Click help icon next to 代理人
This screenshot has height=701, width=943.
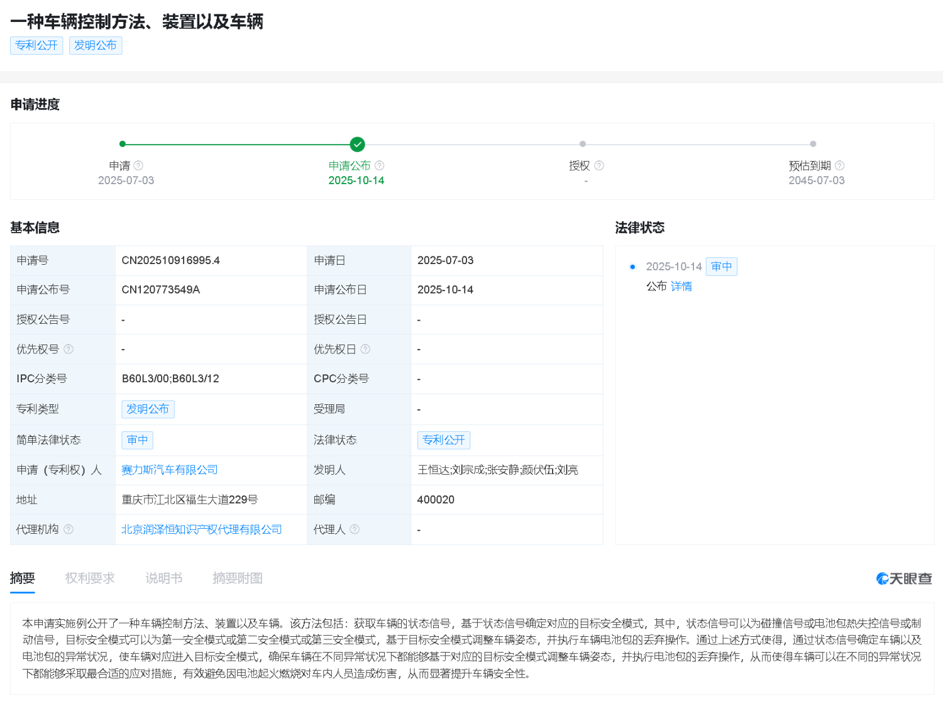pos(355,529)
